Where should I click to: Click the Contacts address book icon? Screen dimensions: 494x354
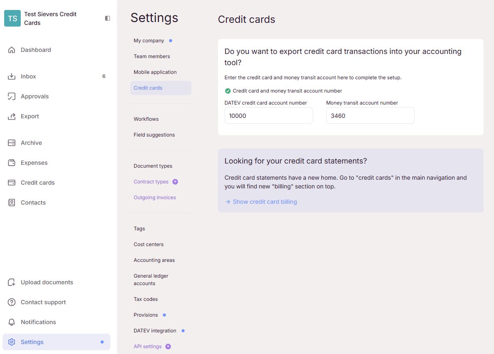tap(12, 203)
